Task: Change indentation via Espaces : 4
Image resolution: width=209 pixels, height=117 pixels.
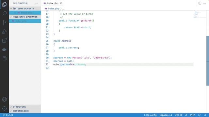Action: [166, 115]
